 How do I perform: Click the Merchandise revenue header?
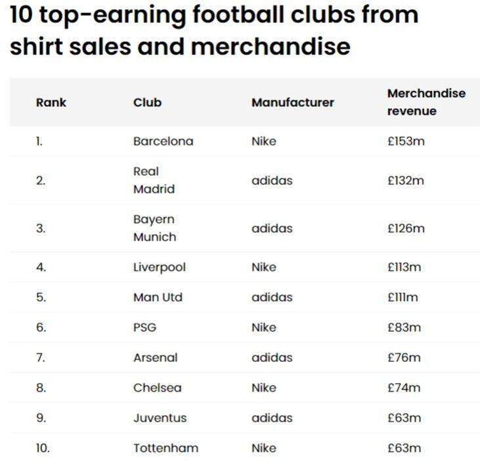tap(426, 102)
